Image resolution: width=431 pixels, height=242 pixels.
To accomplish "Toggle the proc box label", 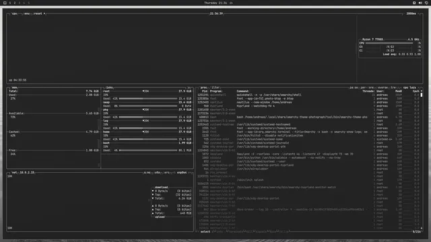I will tap(203, 87).
